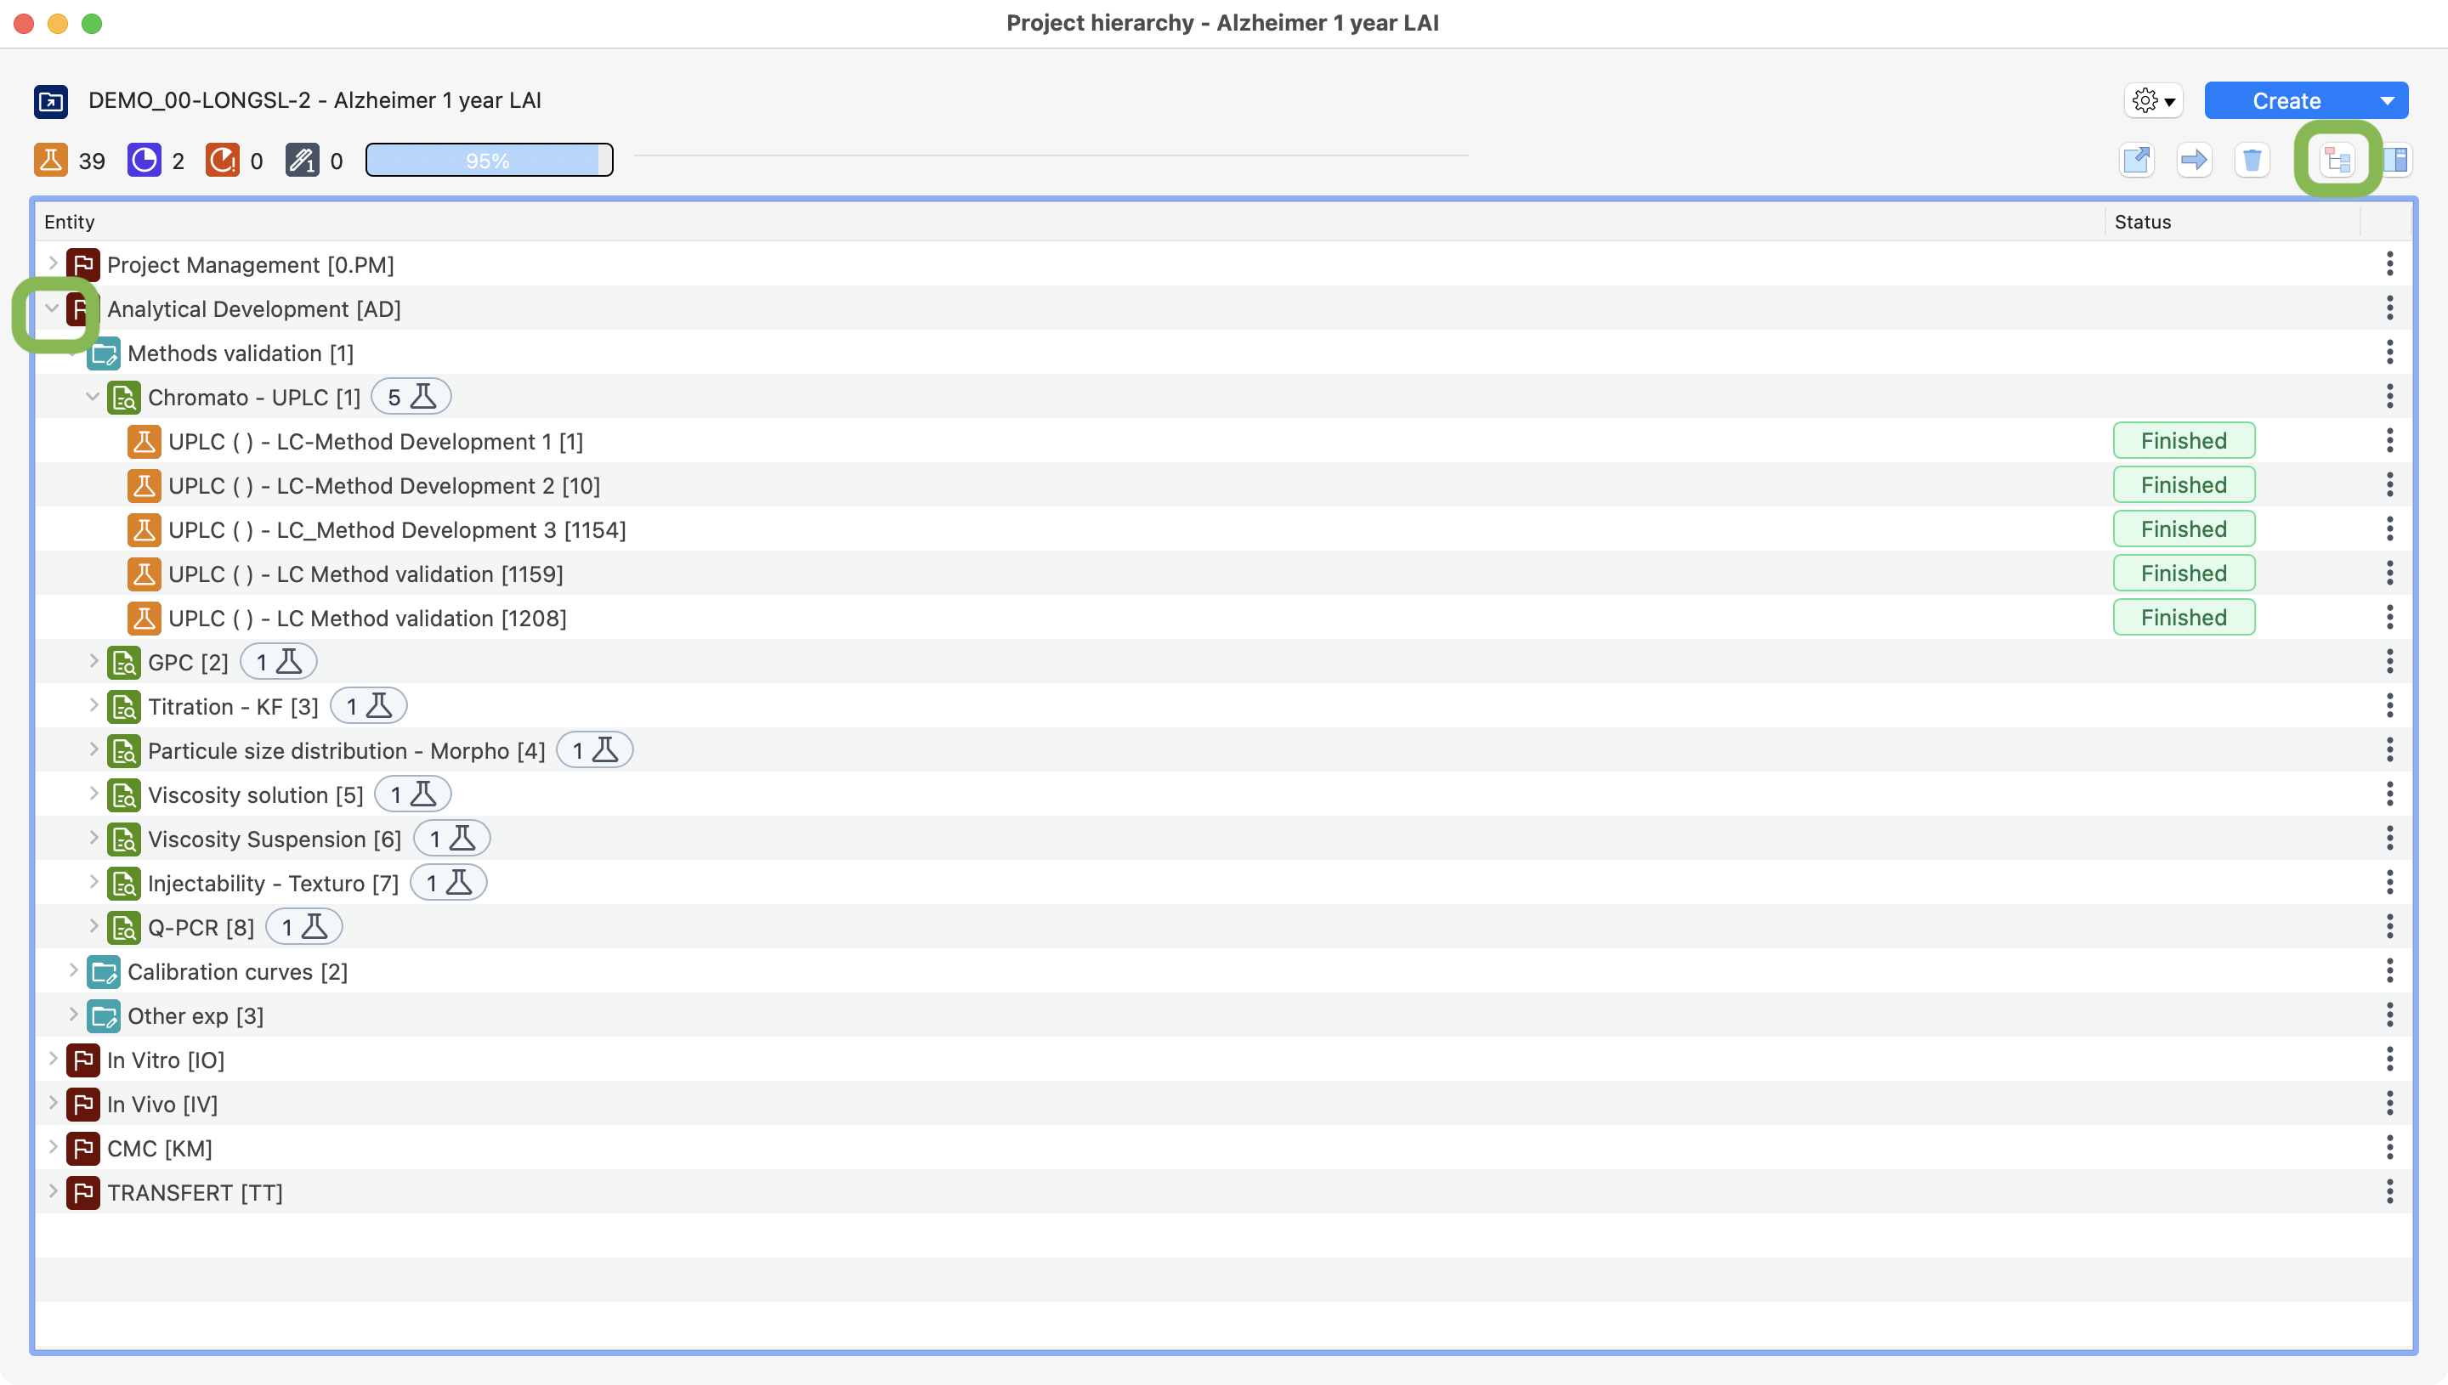Open the Create button dropdown arrow

pyautogui.click(x=2387, y=101)
